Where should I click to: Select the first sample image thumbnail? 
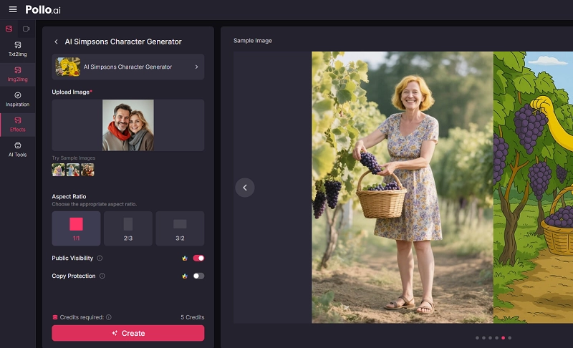tap(58, 170)
